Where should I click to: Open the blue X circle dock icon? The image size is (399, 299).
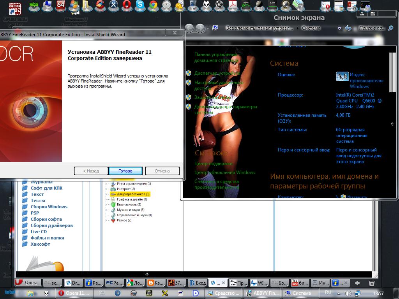(113, 5)
